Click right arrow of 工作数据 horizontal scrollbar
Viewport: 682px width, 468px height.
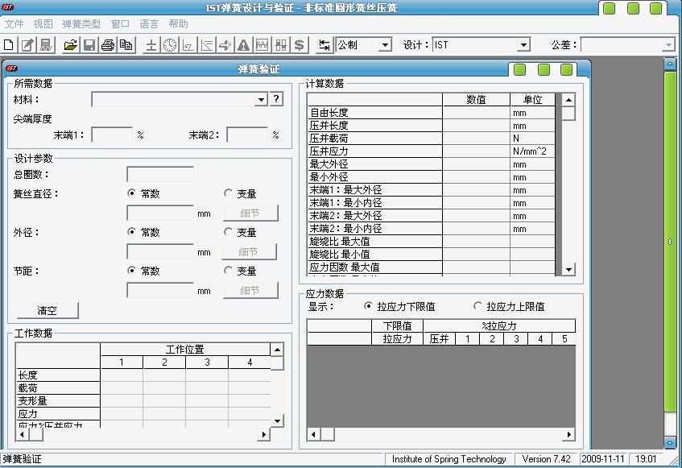click(263, 434)
